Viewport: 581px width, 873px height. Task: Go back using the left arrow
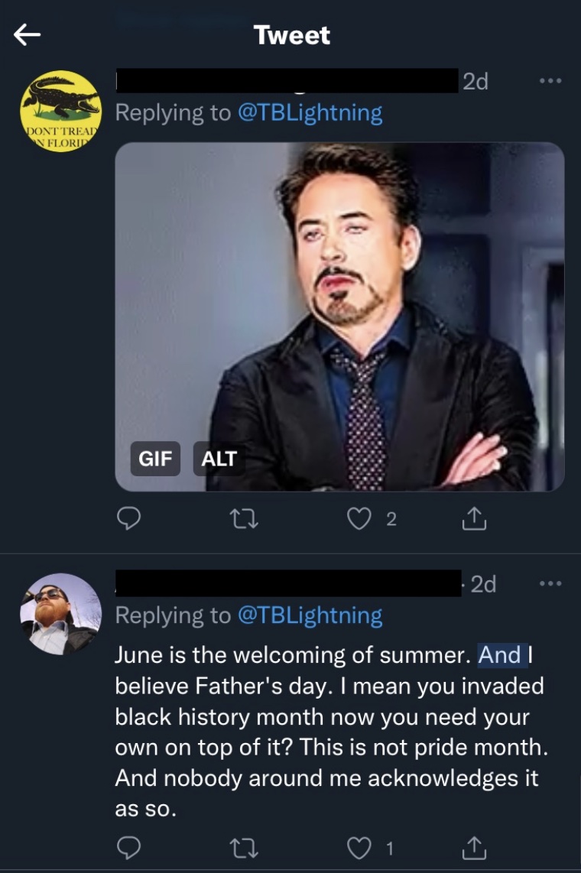(27, 34)
